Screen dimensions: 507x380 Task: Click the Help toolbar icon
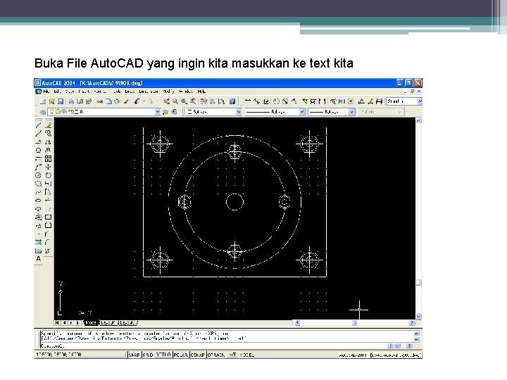(x=232, y=101)
